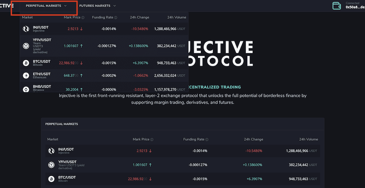Click the info icon beside dropdown Mark Price

[83, 17]
